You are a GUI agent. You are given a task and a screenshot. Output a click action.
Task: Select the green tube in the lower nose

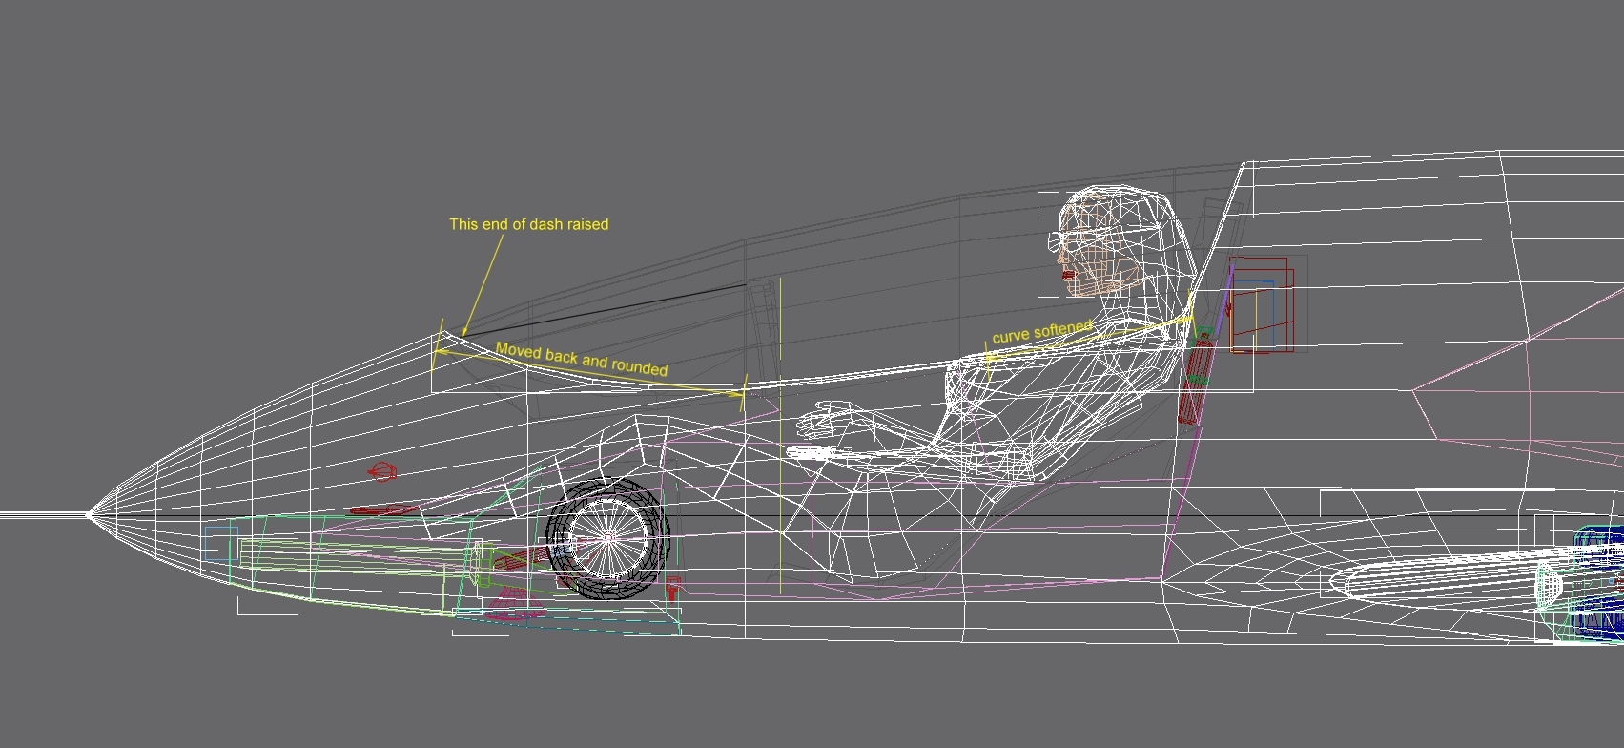click(353, 553)
